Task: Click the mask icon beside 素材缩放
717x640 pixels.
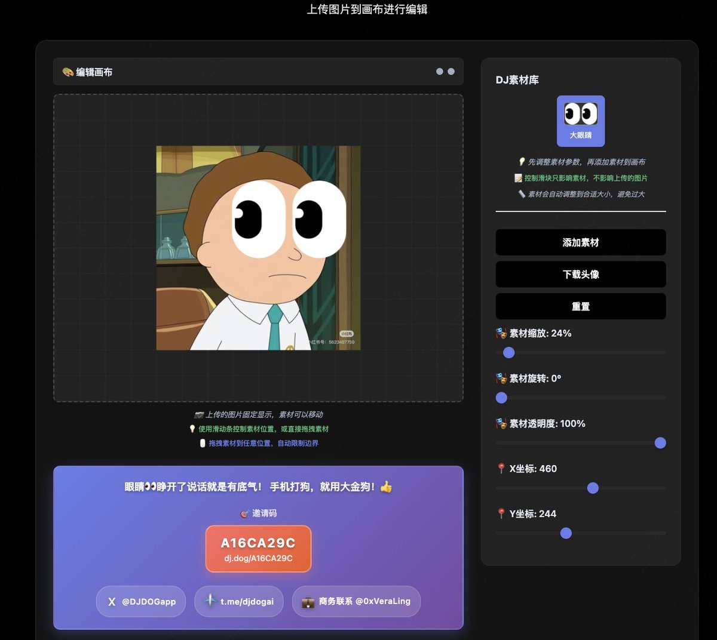Action: point(501,333)
